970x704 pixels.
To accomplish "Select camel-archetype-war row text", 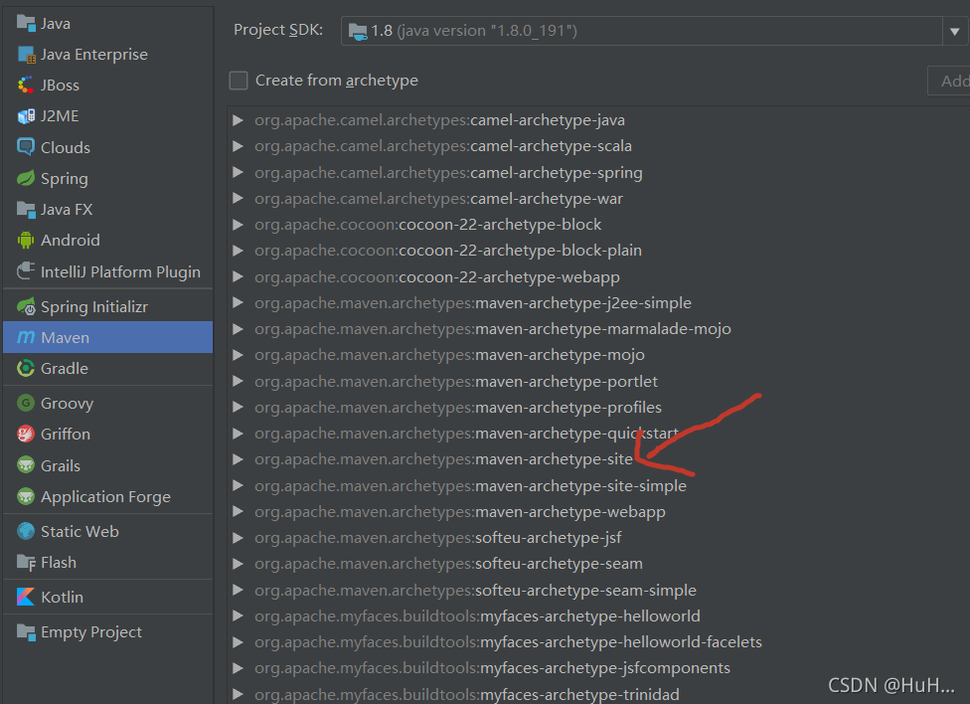I will point(438,199).
